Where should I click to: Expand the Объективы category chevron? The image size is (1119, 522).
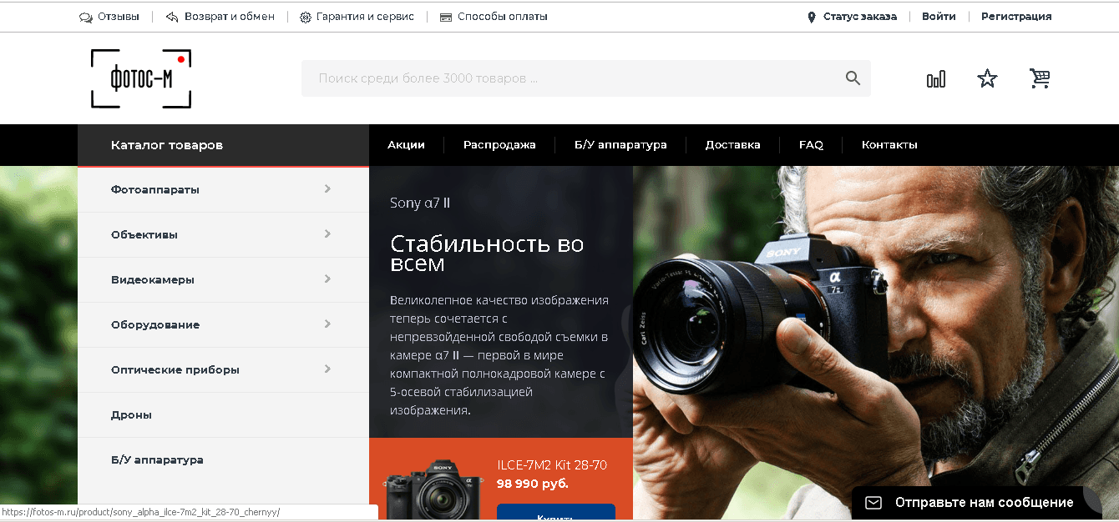point(328,234)
